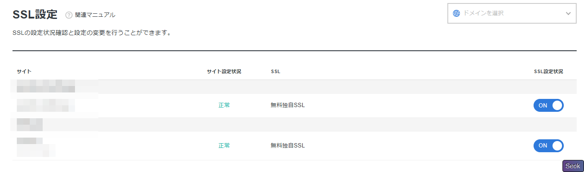The image size is (584, 172).
Task: Click the Seok badge in the corner
Action: [573, 166]
